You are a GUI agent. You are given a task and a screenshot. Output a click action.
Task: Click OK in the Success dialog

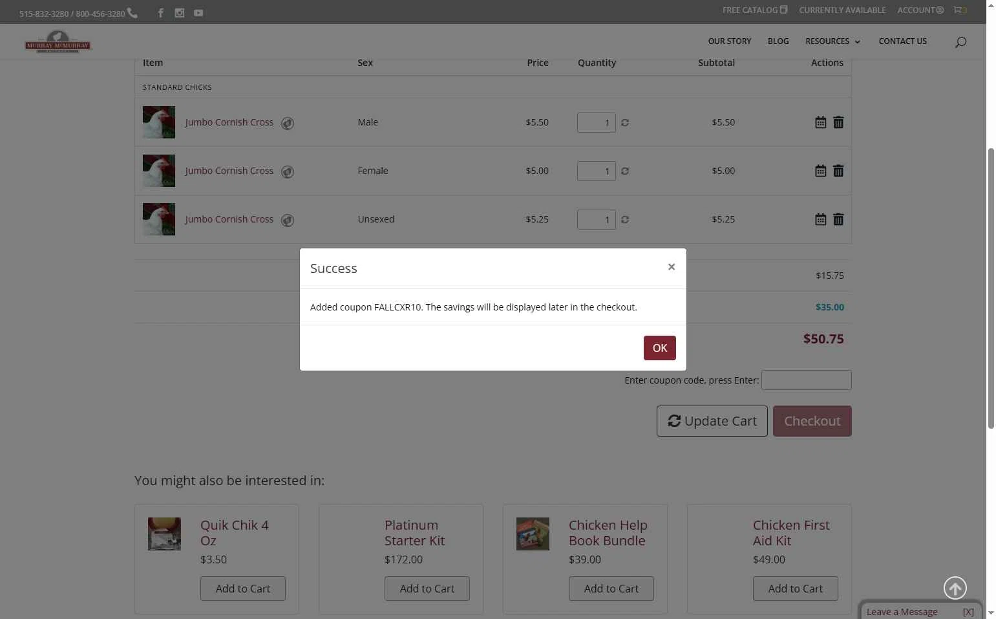point(659,348)
